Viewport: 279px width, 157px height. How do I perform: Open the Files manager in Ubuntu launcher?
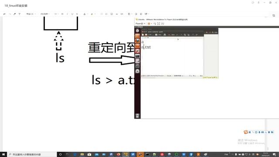(x=137, y=36)
